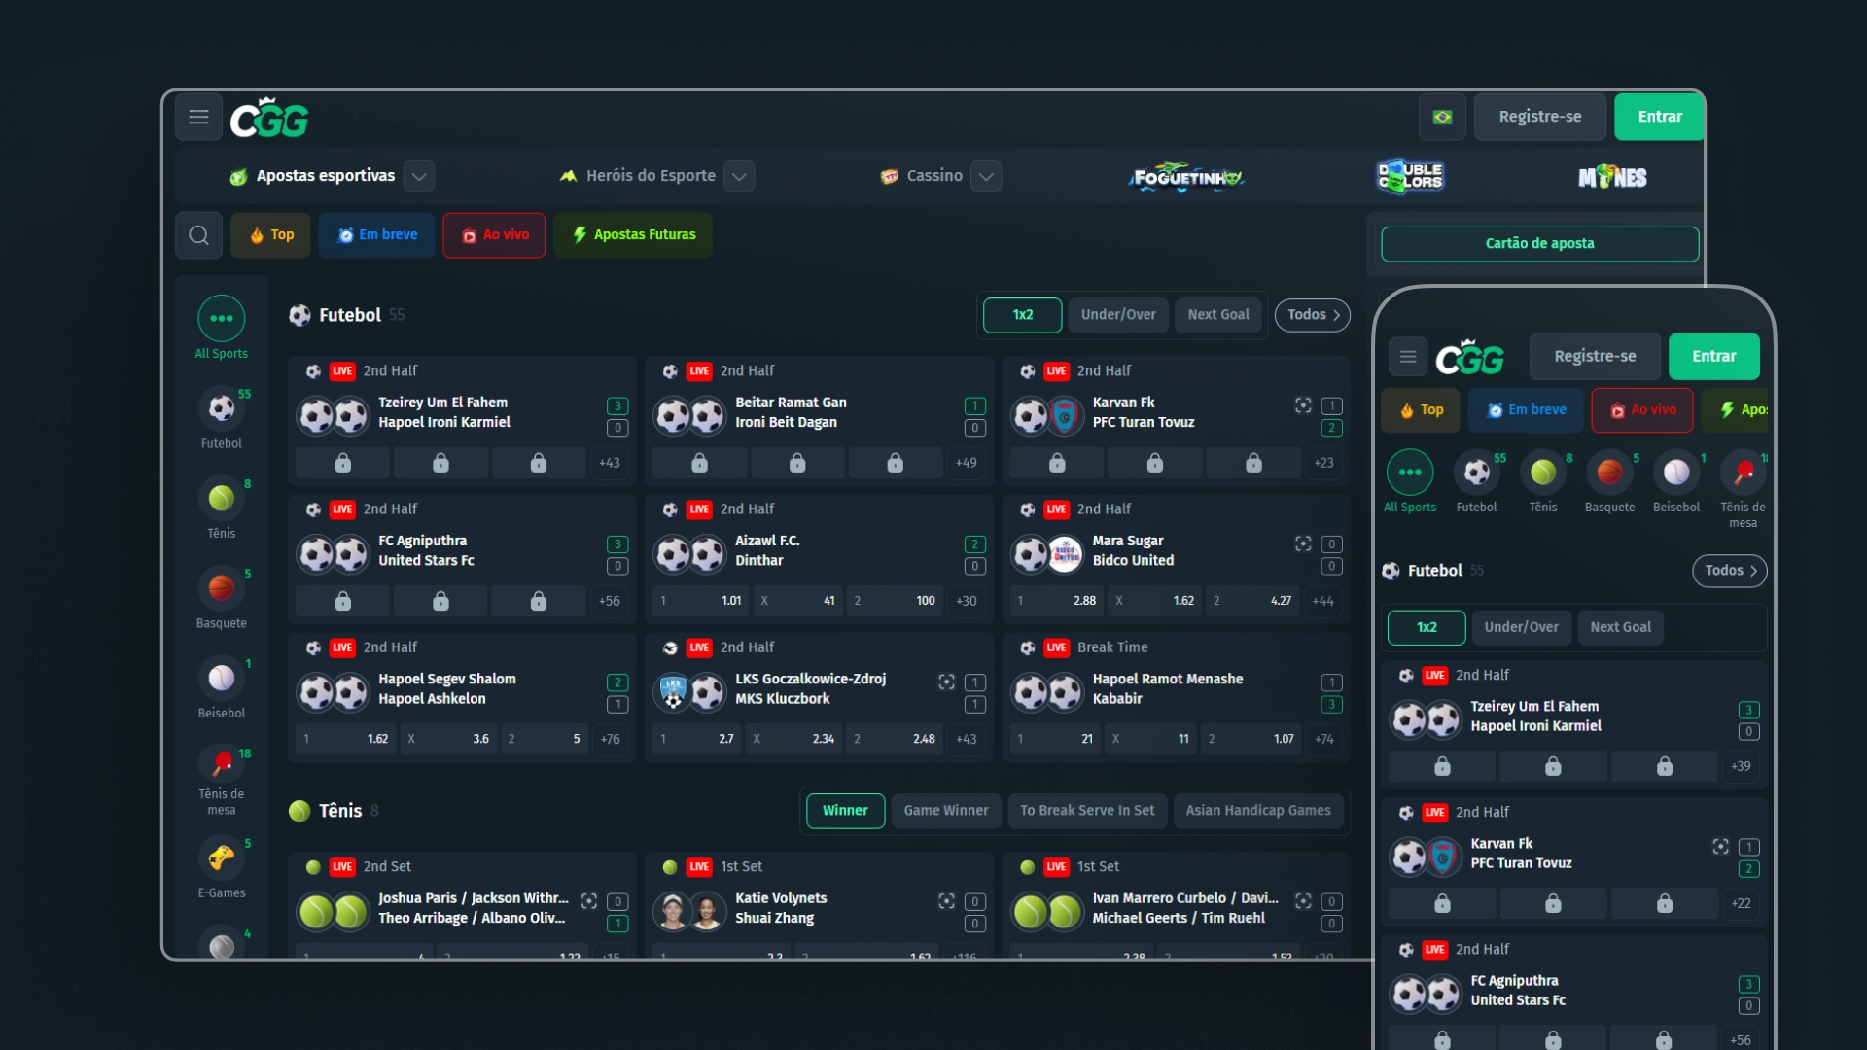Click Registre-se button in mobile view
This screenshot has width=1867, height=1050.
coord(1595,357)
